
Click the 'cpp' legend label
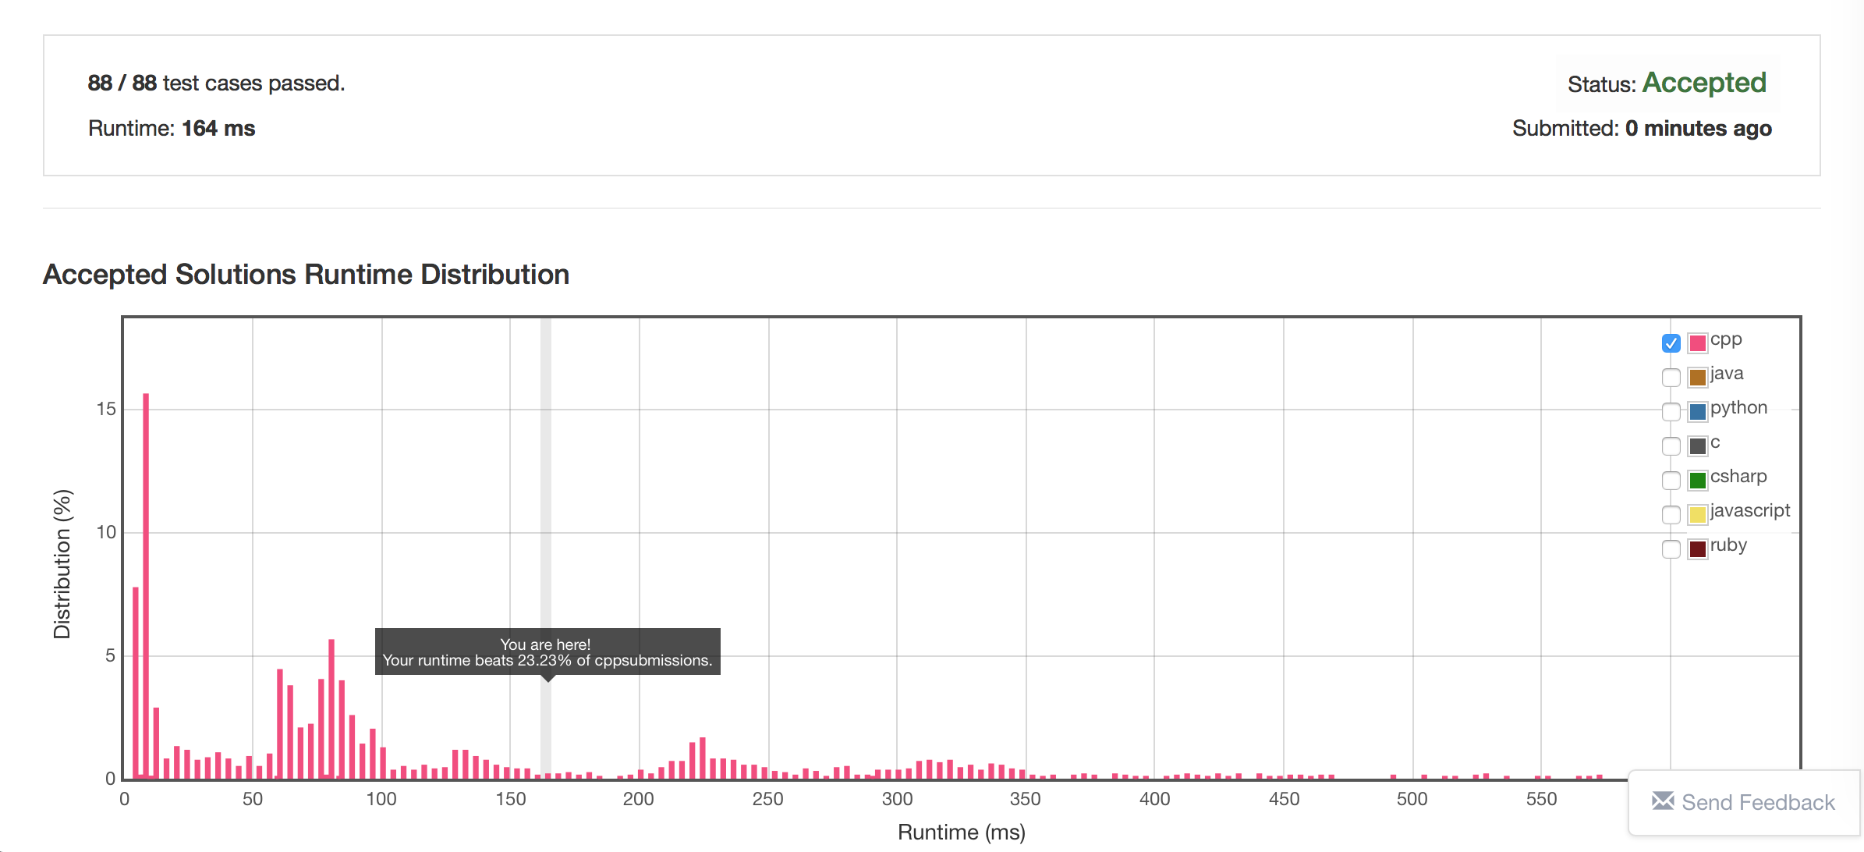point(1726,340)
